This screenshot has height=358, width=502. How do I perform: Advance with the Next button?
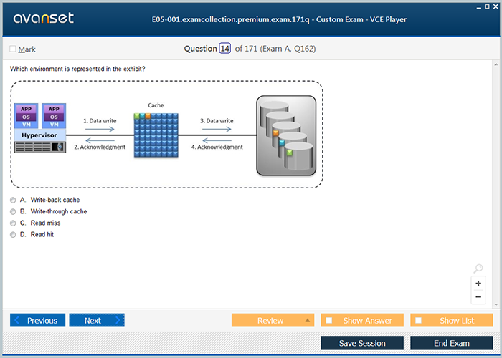[97, 320]
